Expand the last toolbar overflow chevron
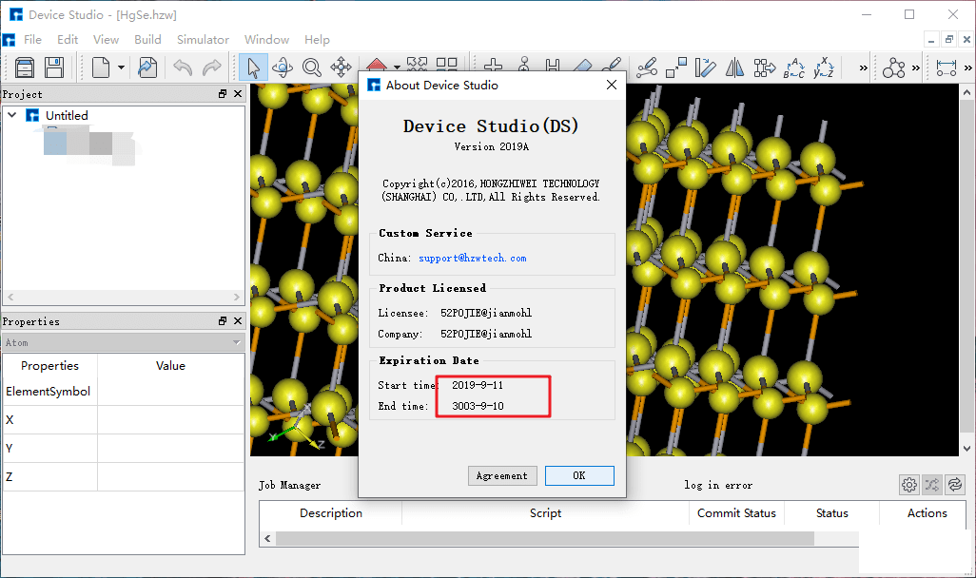Image resolution: width=976 pixels, height=578 pixels. [x=967, y=67]
